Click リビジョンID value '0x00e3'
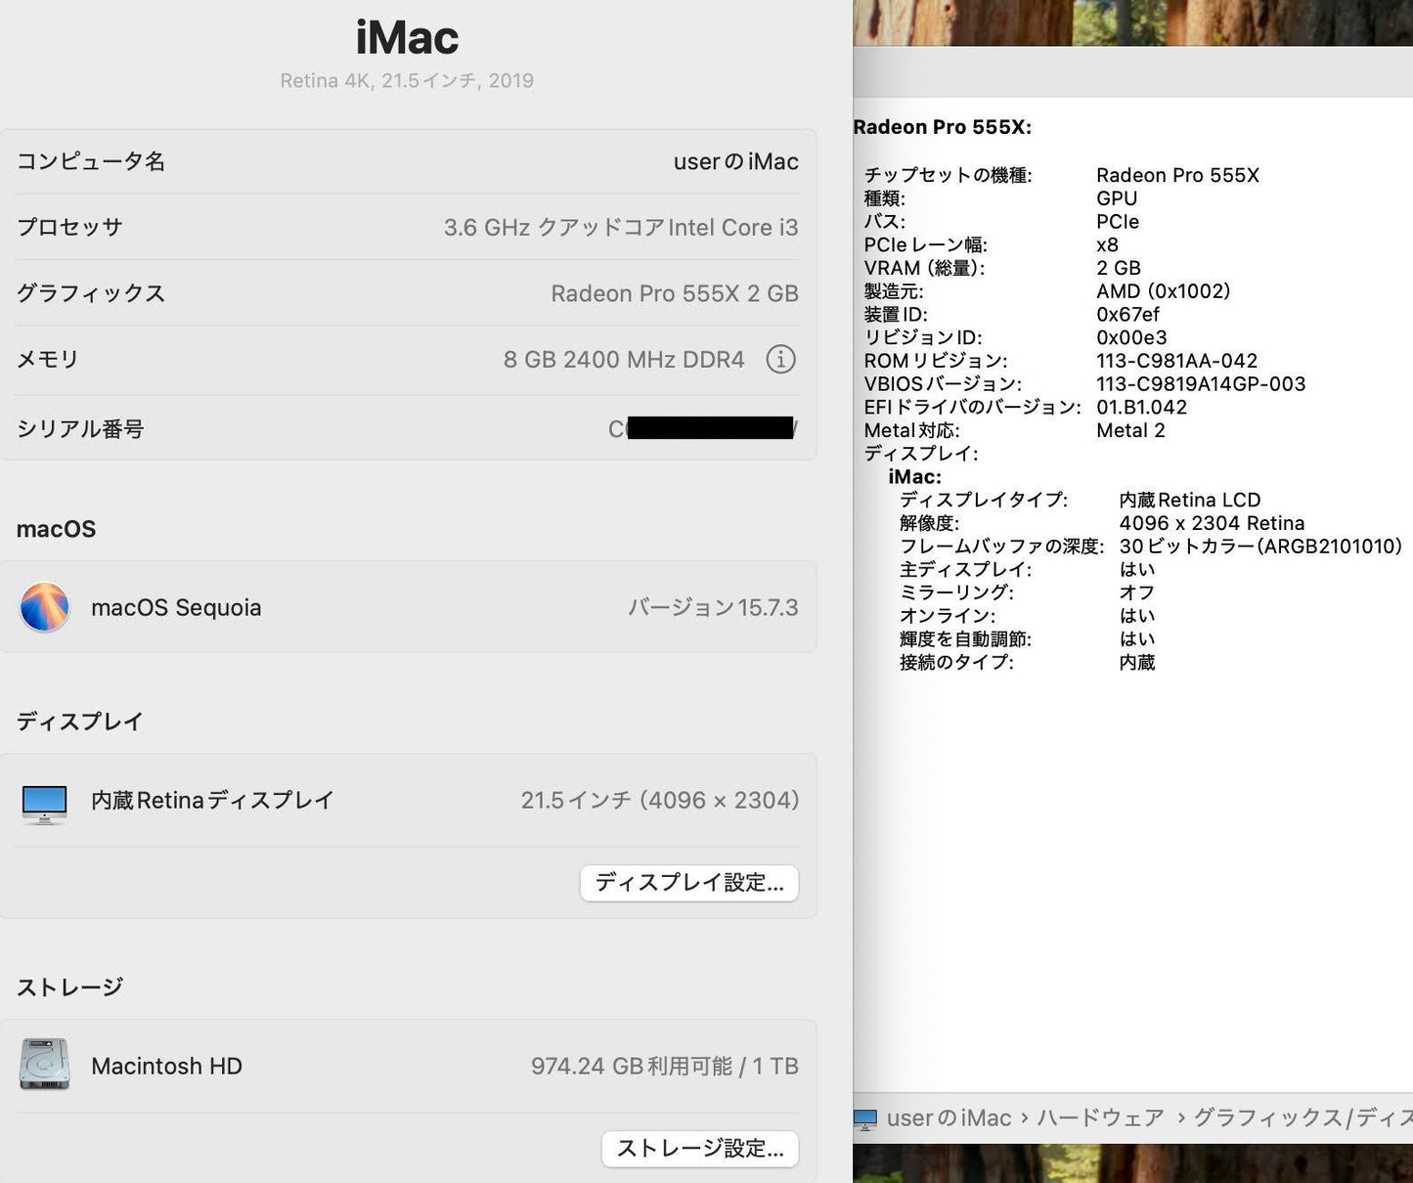This screenshot has height=1183, width=1413. [x=1131, y=337]
